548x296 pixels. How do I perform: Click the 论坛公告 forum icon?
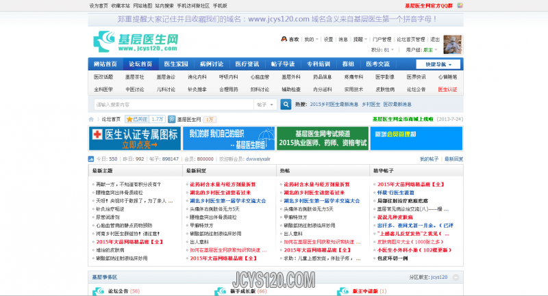point(97,291)
